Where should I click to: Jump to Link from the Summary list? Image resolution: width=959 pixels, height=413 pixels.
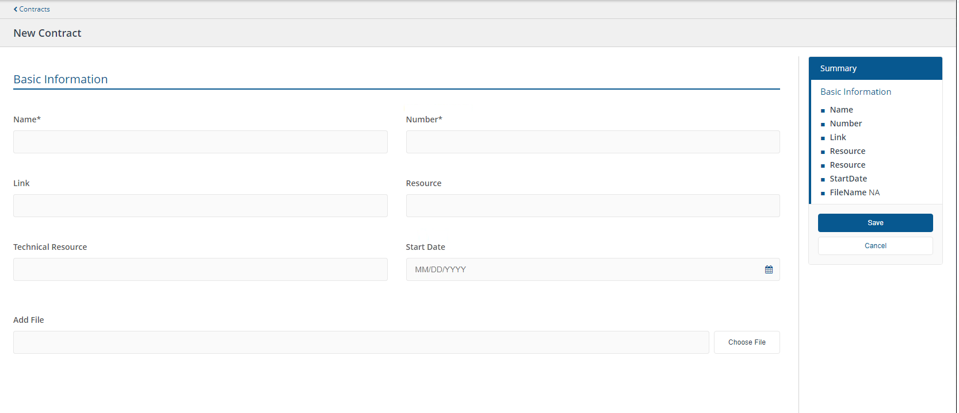(x=838, y=137)
